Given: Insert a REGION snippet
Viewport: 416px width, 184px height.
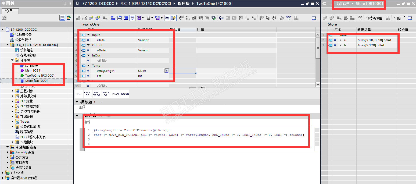Looking at the screenshot, I should (x=125, y=94).
